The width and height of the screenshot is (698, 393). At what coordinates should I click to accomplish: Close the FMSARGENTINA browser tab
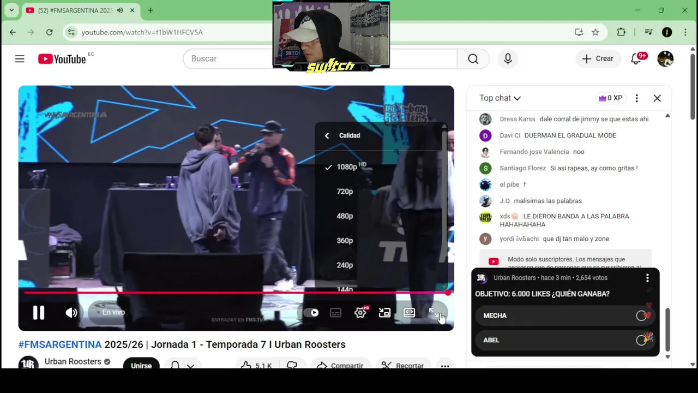pos(132,10)
